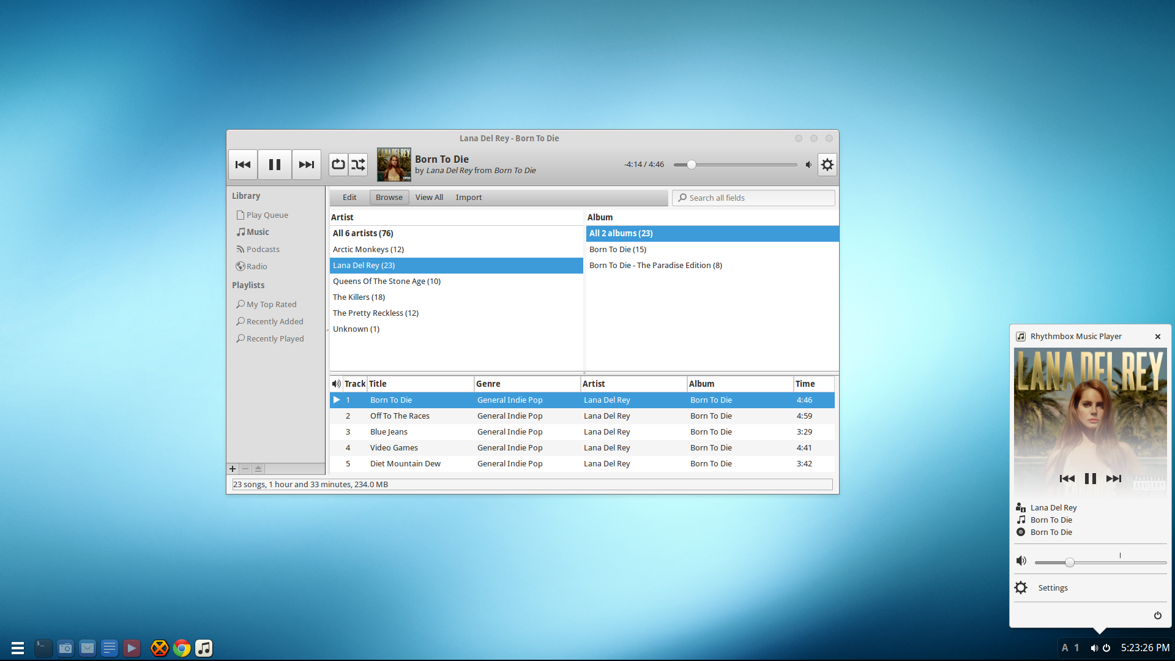
Task: Click next track in the sound popup
Action: pyautogui.click(x=1114, y=479)
